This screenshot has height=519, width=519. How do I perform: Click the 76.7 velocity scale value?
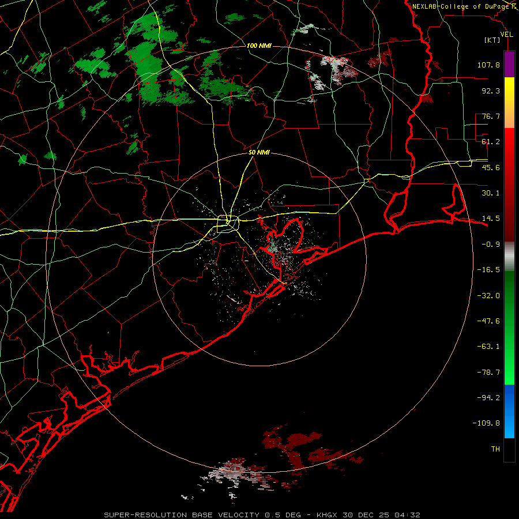click(x=491, y=116)
